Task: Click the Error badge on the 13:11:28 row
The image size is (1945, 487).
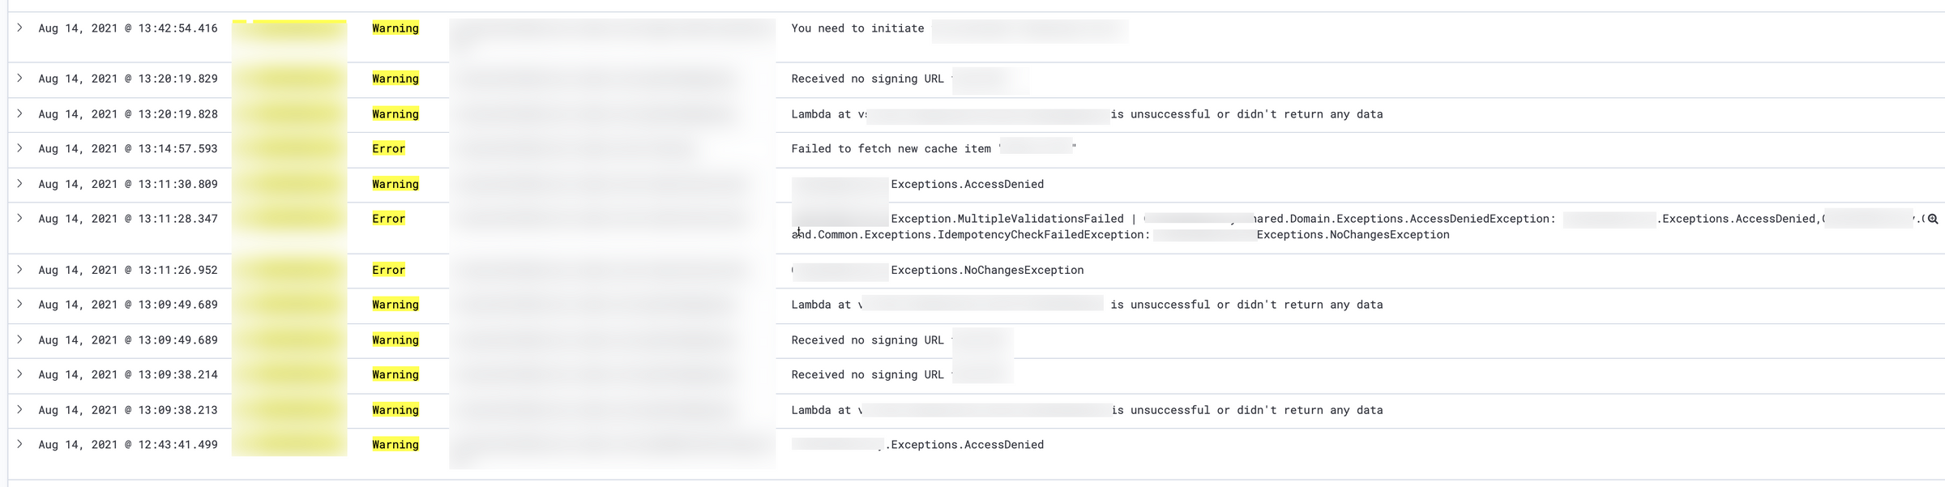Action: pyautogui.click(x=387, y=218)
